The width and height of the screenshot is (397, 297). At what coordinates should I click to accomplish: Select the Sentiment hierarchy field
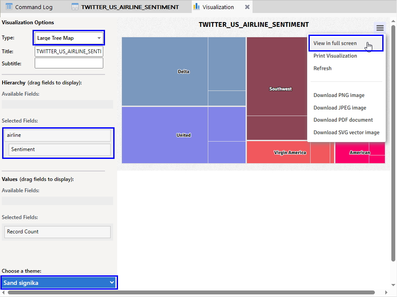click(x=59, y=149)
